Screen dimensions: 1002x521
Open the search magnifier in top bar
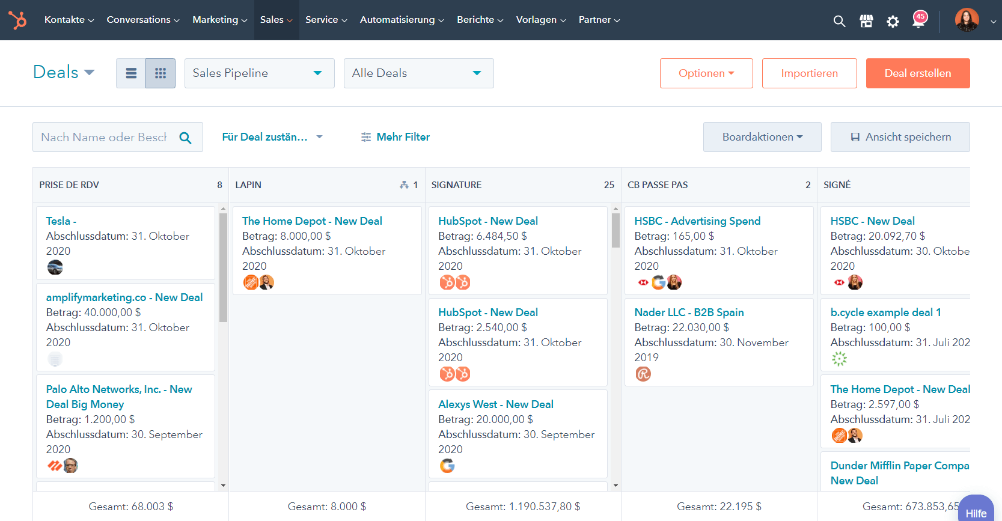pyautogui.click(x=839, y=21)
